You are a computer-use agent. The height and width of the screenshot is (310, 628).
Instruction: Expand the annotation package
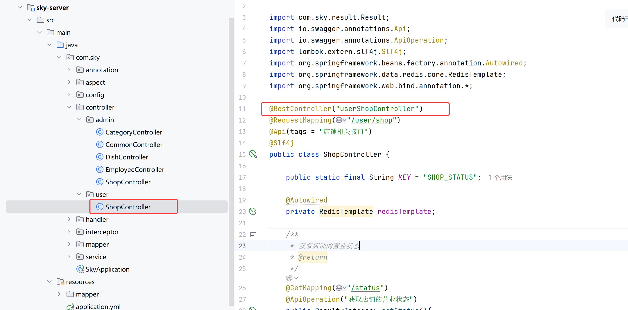coord(69,70)
